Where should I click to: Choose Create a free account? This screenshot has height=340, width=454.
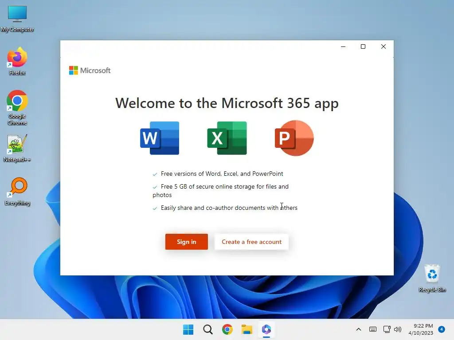(x=251, y=242)
